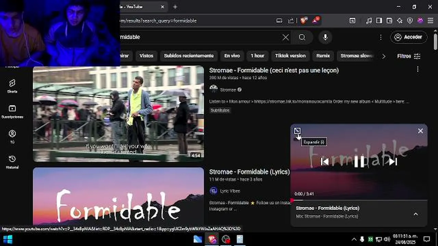Show hidden system tray icons
Image resolution: width=438 pixels, height=246 pixels.
pyautogui.click(x=354, y=239)
